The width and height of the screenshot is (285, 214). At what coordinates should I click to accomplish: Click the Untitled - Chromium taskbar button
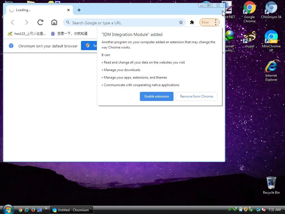pyautogui.click(x=72, y=210)
